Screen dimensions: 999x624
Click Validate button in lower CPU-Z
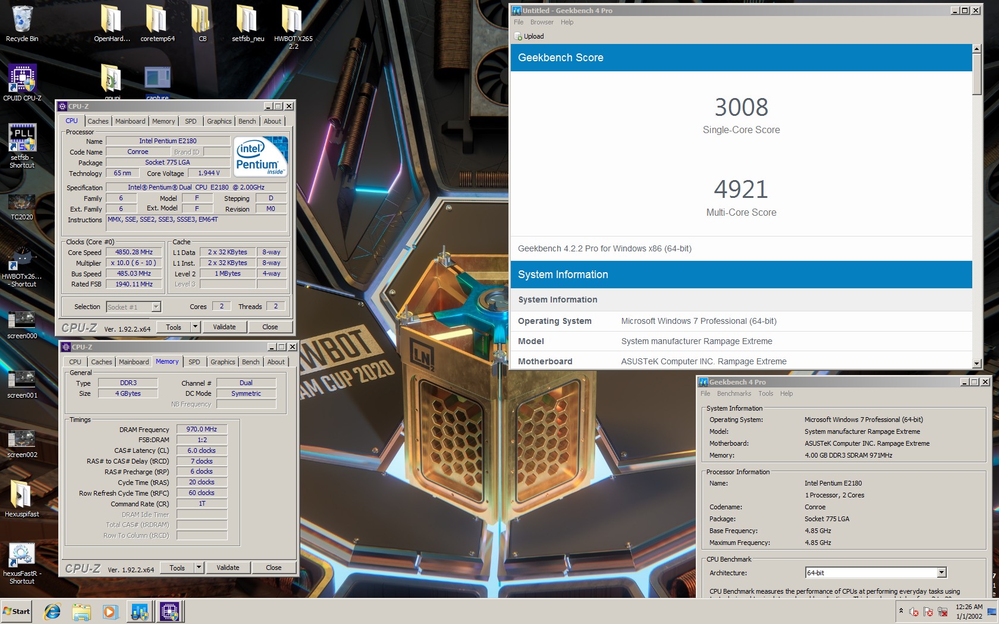click(x=228, y=568)
